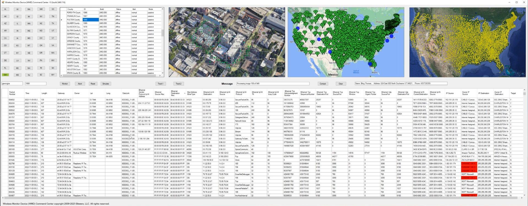Sort packet table by Time column header
This screenshot has height=206, width=528.
pos(27,93)
